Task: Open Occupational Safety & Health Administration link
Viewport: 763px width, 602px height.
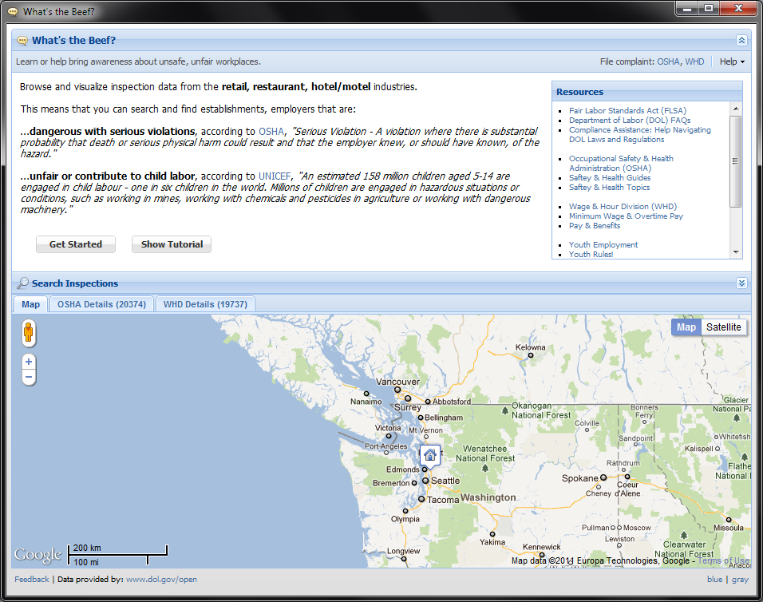Action: pos(621,164)
